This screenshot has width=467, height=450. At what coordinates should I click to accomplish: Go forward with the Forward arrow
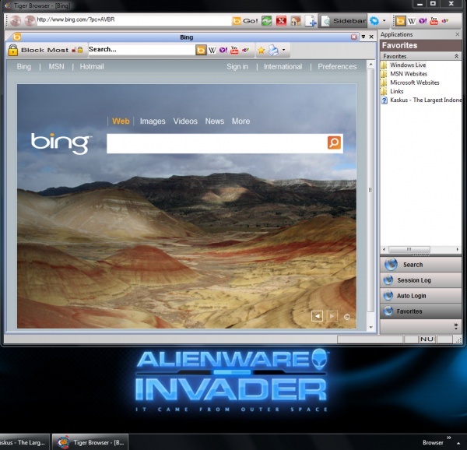(x=30, y=21)
